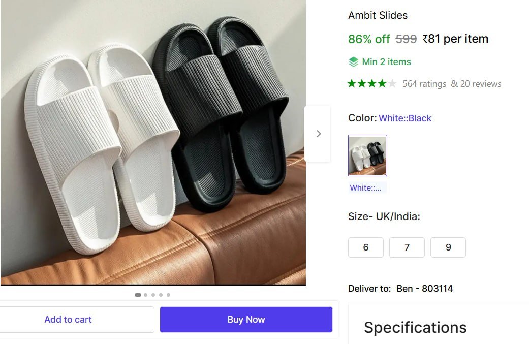The width and height of the screenshot is (529, 344).
Task: Click the Ambit Slides product title
Action: click(378, 15)
